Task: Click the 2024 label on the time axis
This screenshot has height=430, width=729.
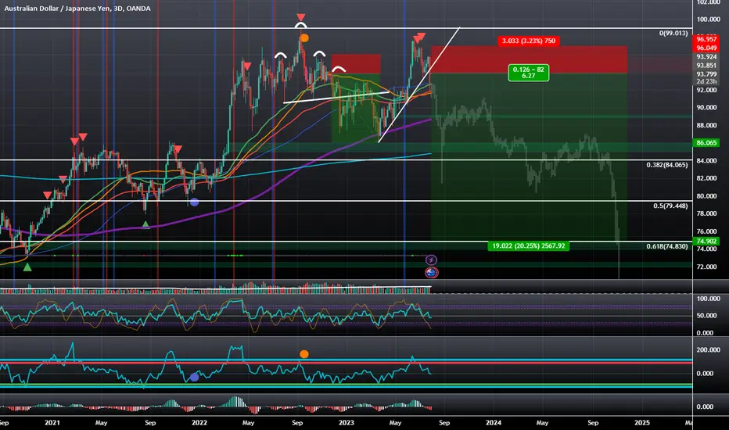Action: pyautogui.click(x=494, y=422)
